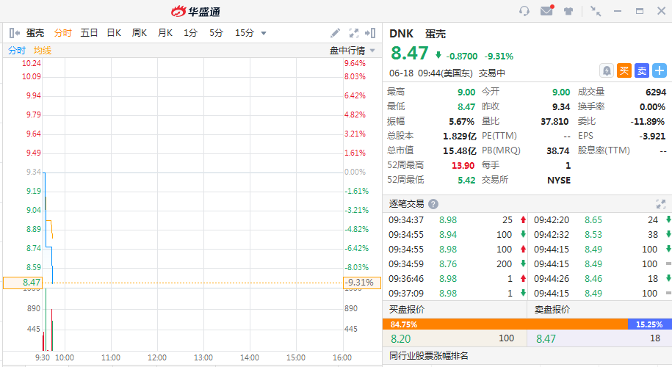Open customer service headset icon
This screenshot has height=367, width=672.
coord(524,11)
